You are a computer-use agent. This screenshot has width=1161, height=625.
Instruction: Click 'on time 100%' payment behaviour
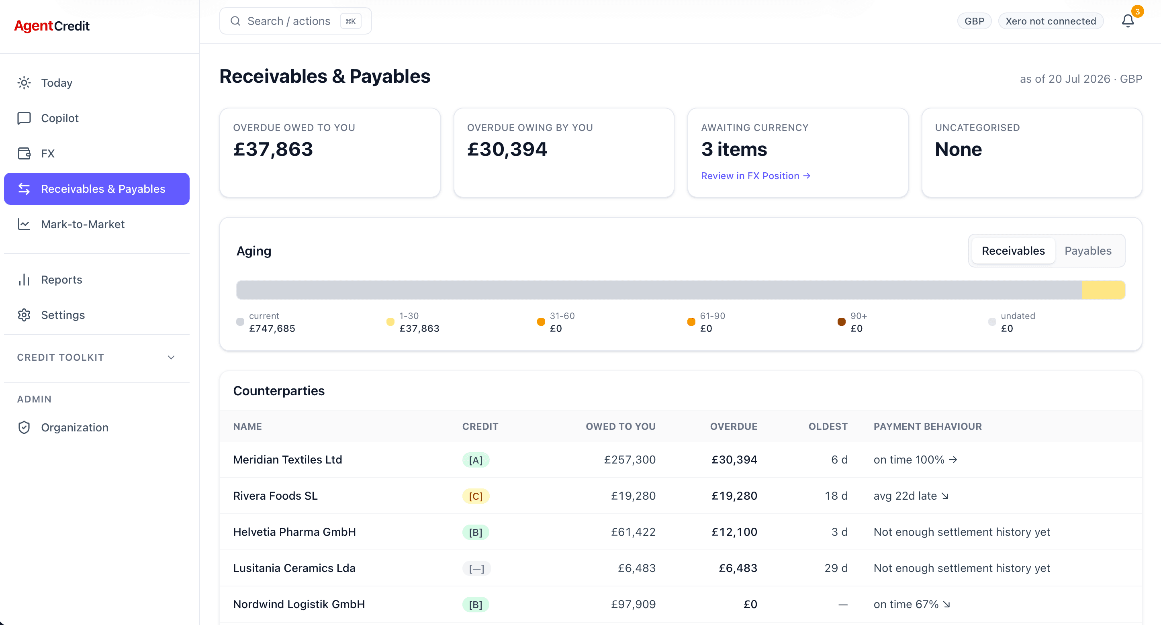[x=916, y=460]
